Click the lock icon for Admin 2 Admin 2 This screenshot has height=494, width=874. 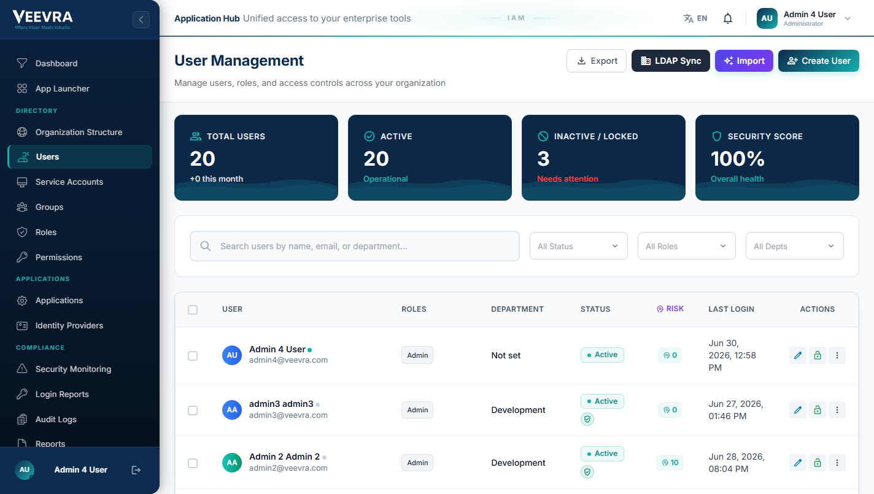pyautogui.click(x=818, y=463)
